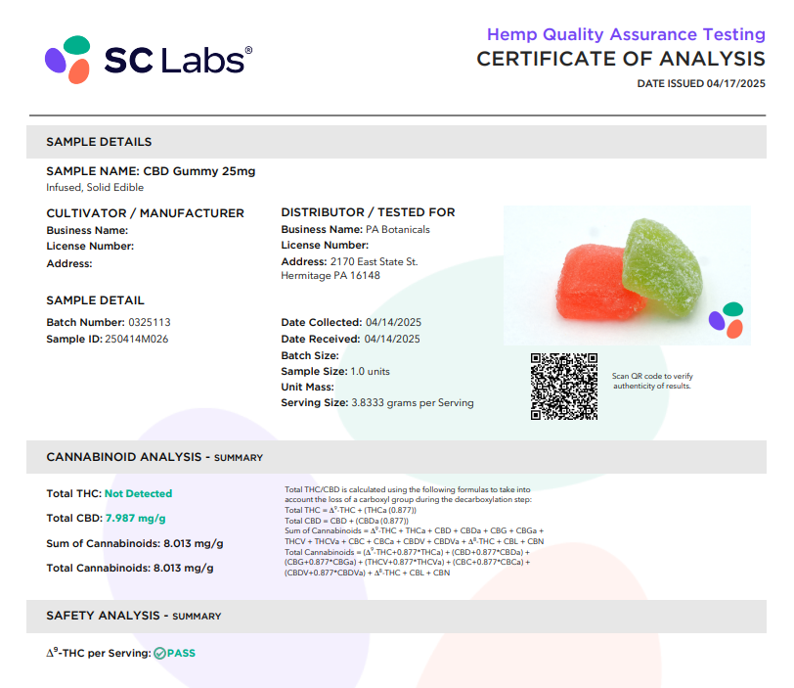794x688 pixels.
Task: Click "Infused, Solid Edible" text
Action: [x=95, y=188]
